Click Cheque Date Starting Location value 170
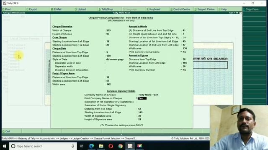268x150 pixels. [x=108, y=56]
